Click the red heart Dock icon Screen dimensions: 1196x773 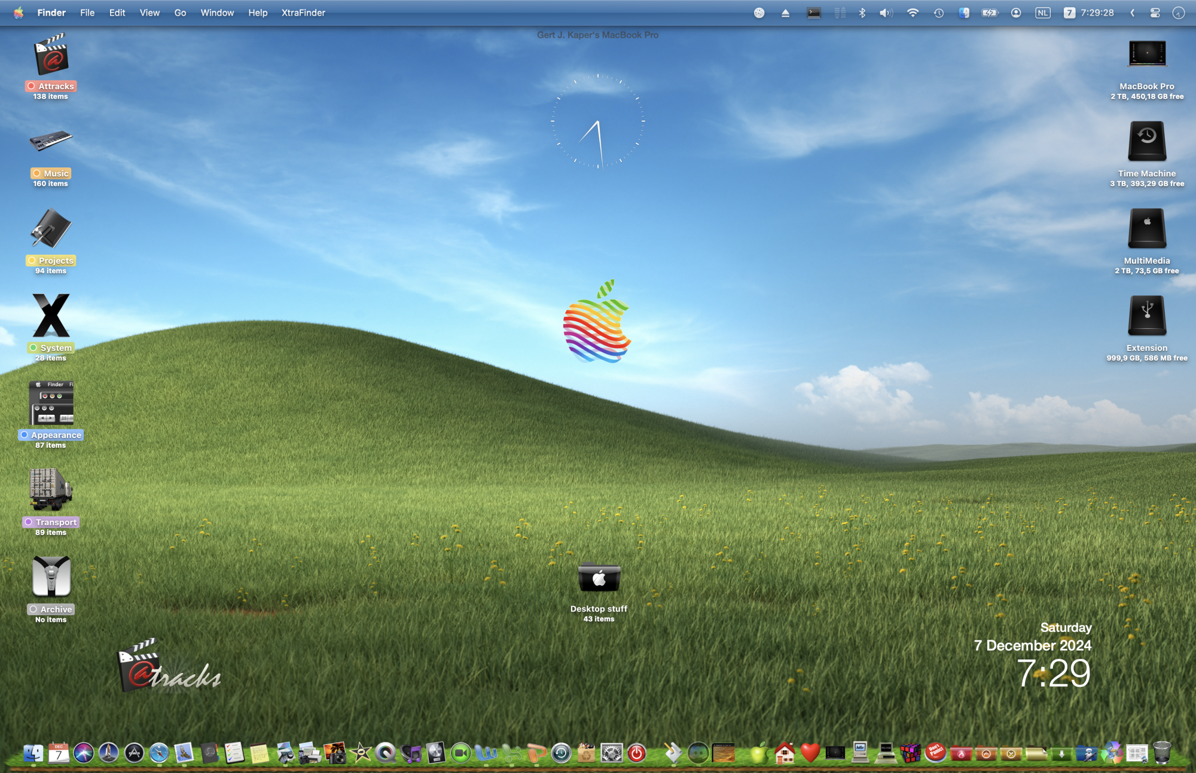pyautogui.click(x=810, y=753)
